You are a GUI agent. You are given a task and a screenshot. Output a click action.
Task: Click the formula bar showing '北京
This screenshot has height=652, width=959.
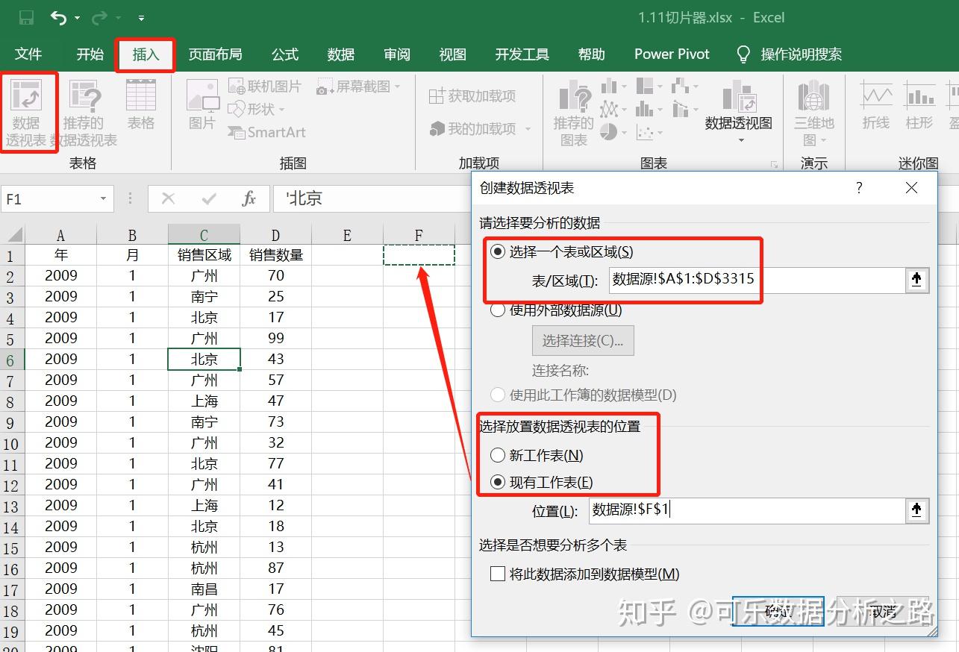372,199
